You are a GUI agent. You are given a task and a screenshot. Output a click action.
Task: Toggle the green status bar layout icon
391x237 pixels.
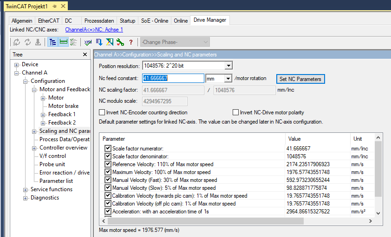(x=63, y=42)
